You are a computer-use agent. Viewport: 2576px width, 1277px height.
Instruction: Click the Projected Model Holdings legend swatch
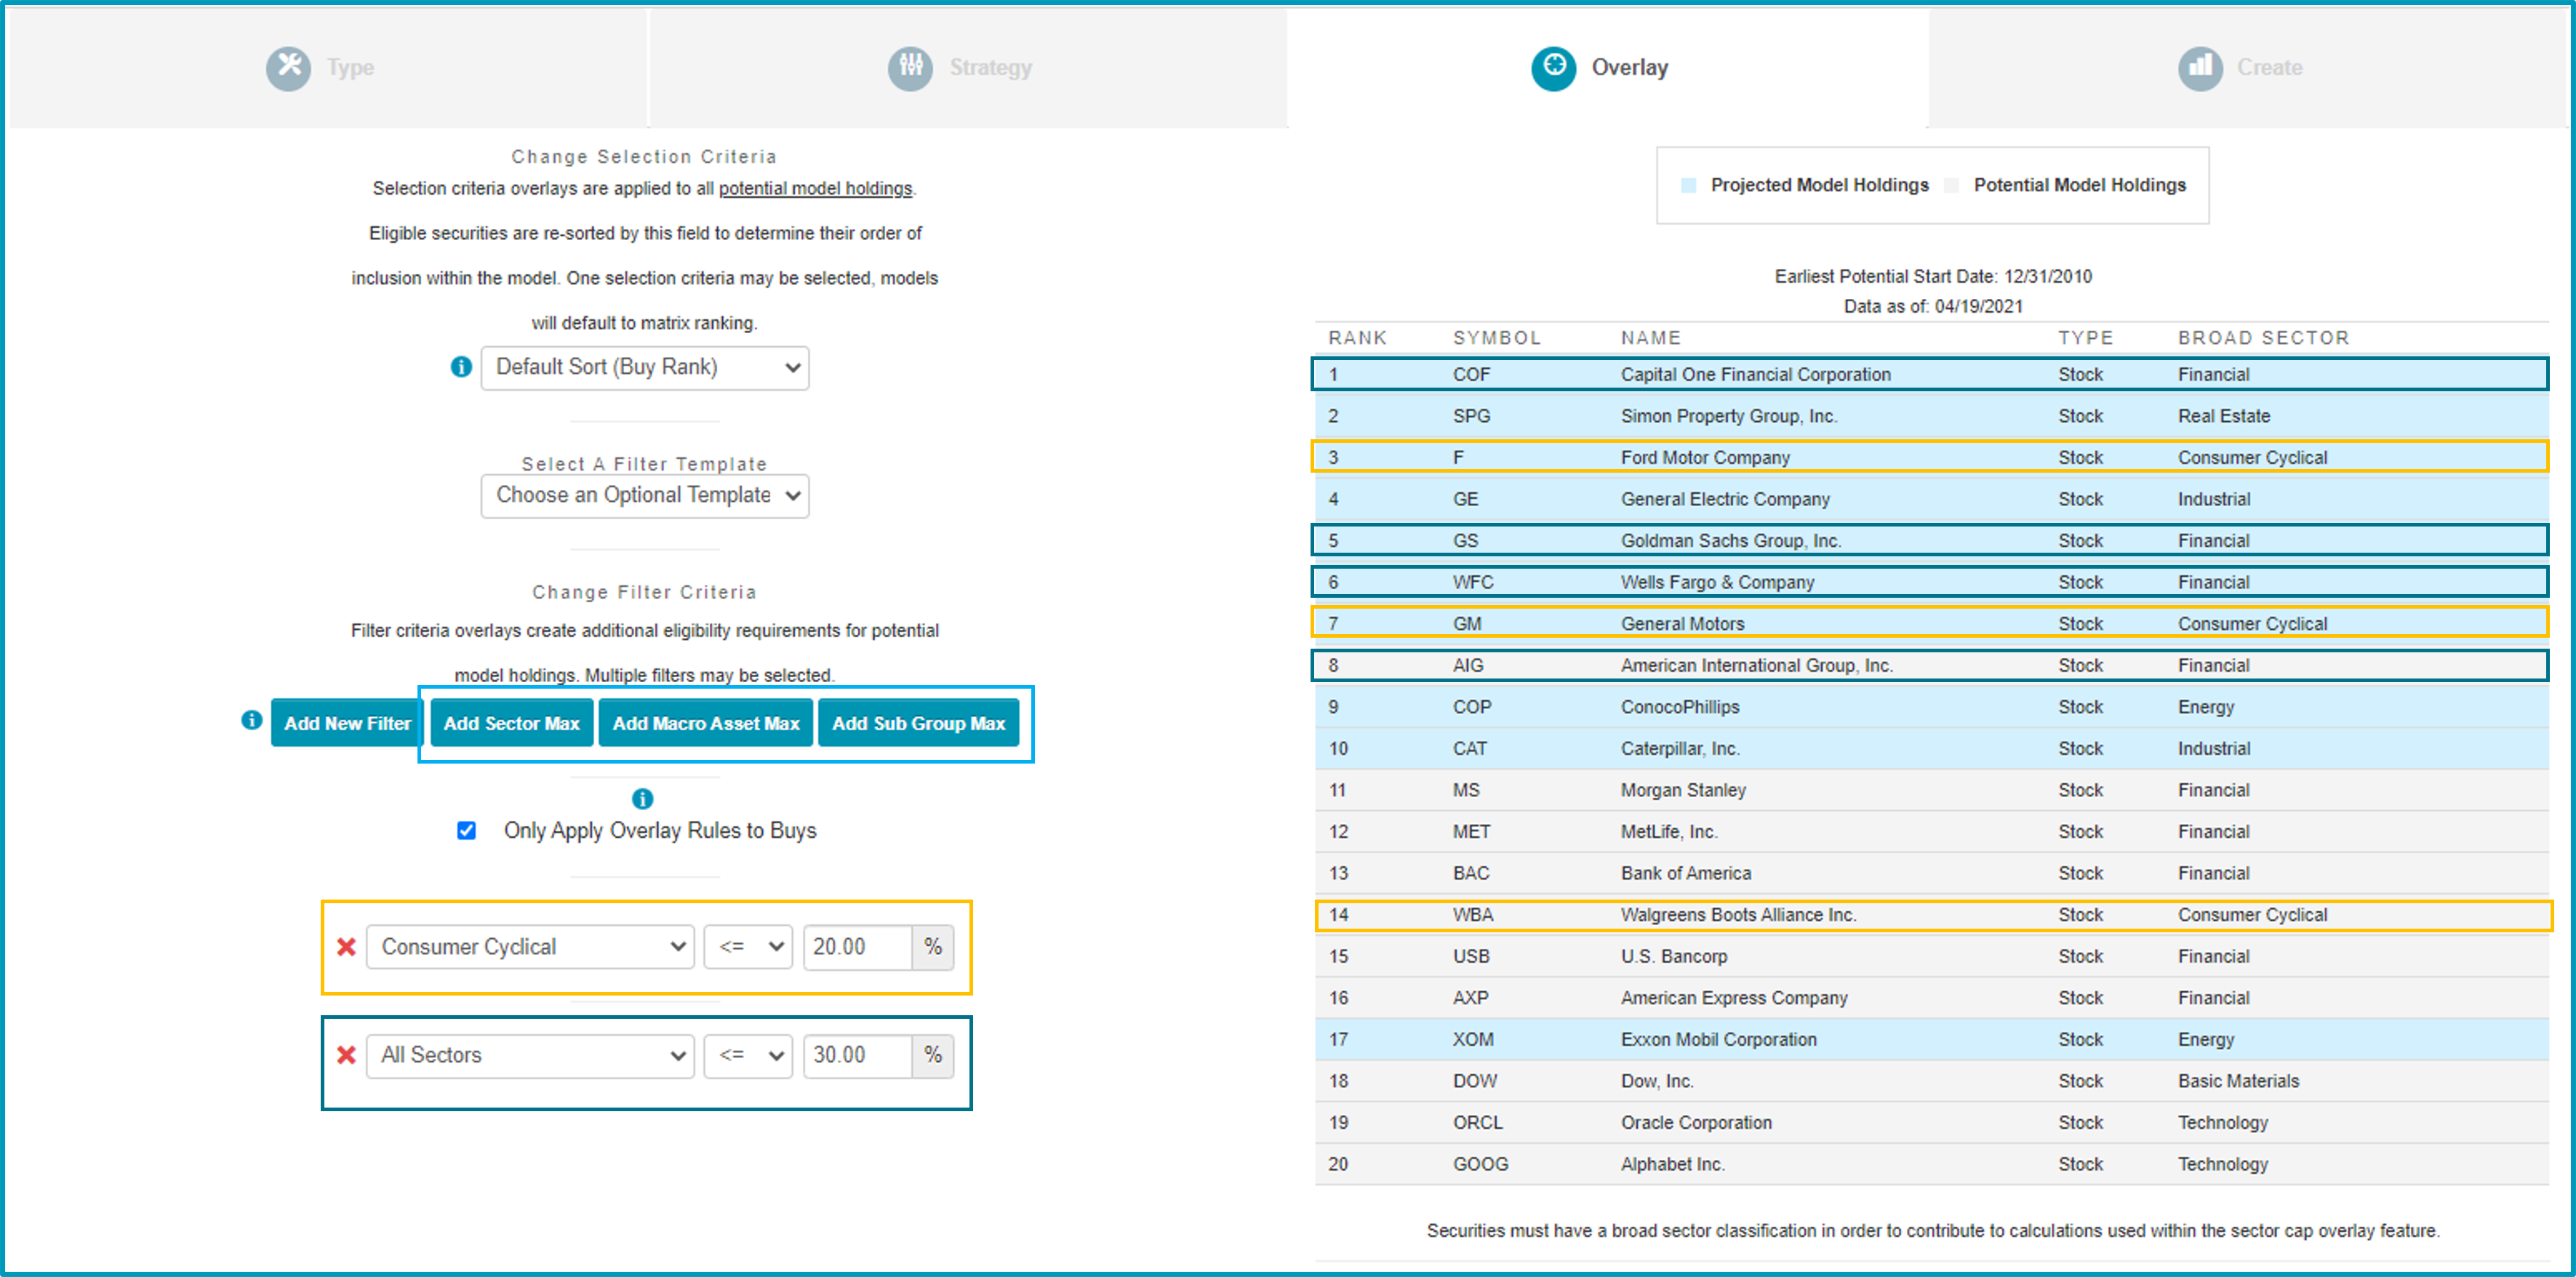[x=1689, y=185]
